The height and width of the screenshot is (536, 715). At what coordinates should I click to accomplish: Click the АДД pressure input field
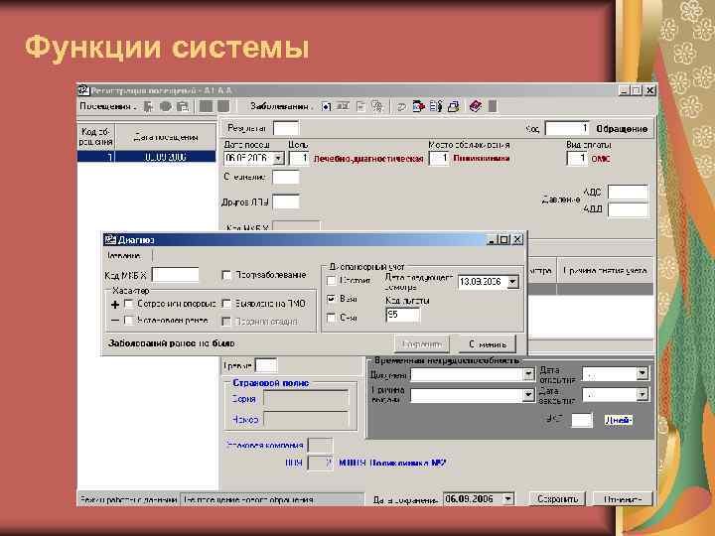click(628, 209)
